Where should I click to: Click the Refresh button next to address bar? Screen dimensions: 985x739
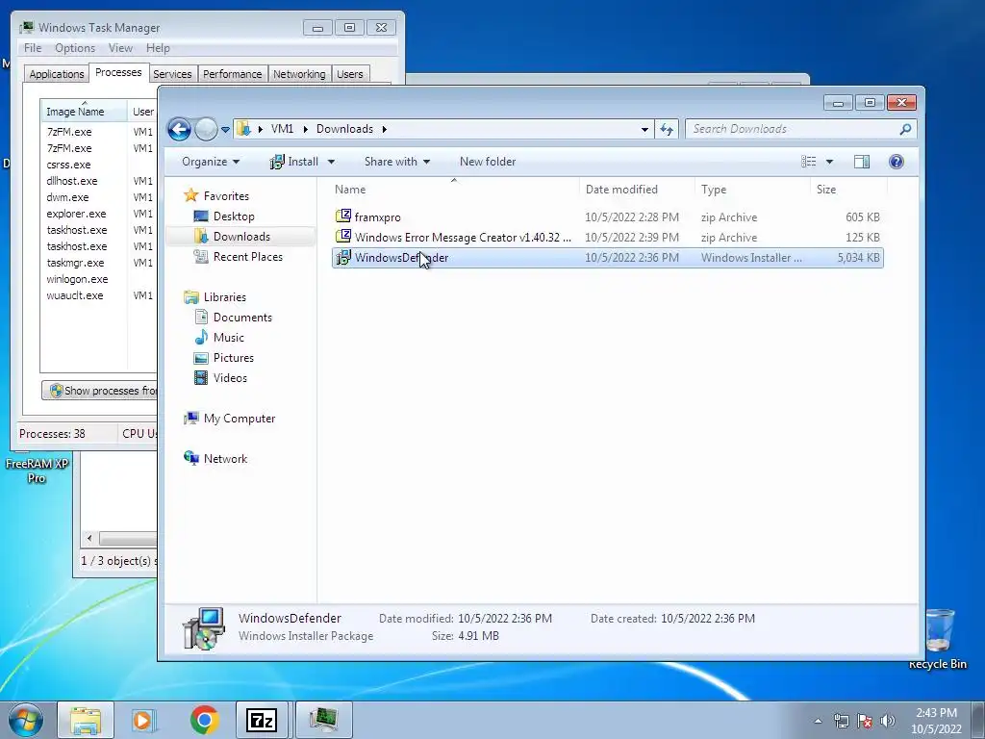666,130
